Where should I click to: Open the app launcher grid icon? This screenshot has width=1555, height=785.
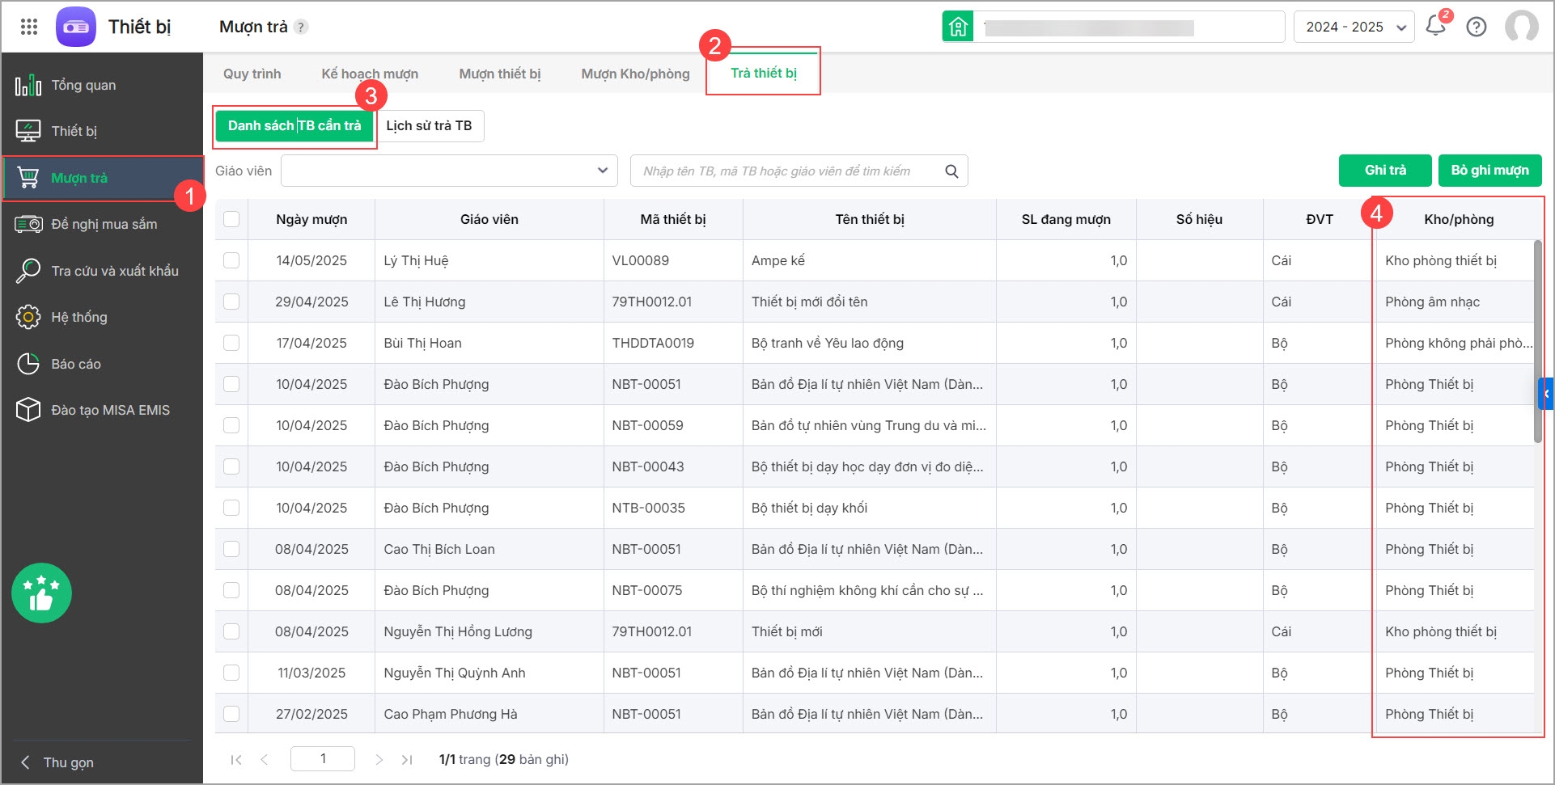tap(29, 27)
